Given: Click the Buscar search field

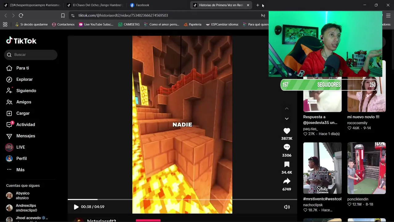Looking at the screenshot, I should pos(31,55).
